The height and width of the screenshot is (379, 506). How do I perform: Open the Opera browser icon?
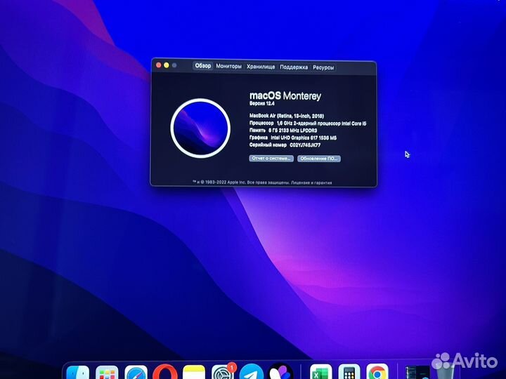[165, 372]
